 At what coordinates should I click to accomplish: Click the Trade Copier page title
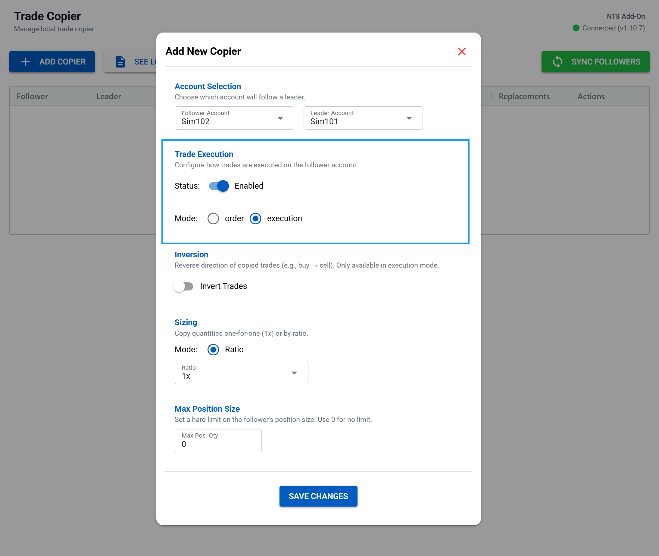(47, 16)
